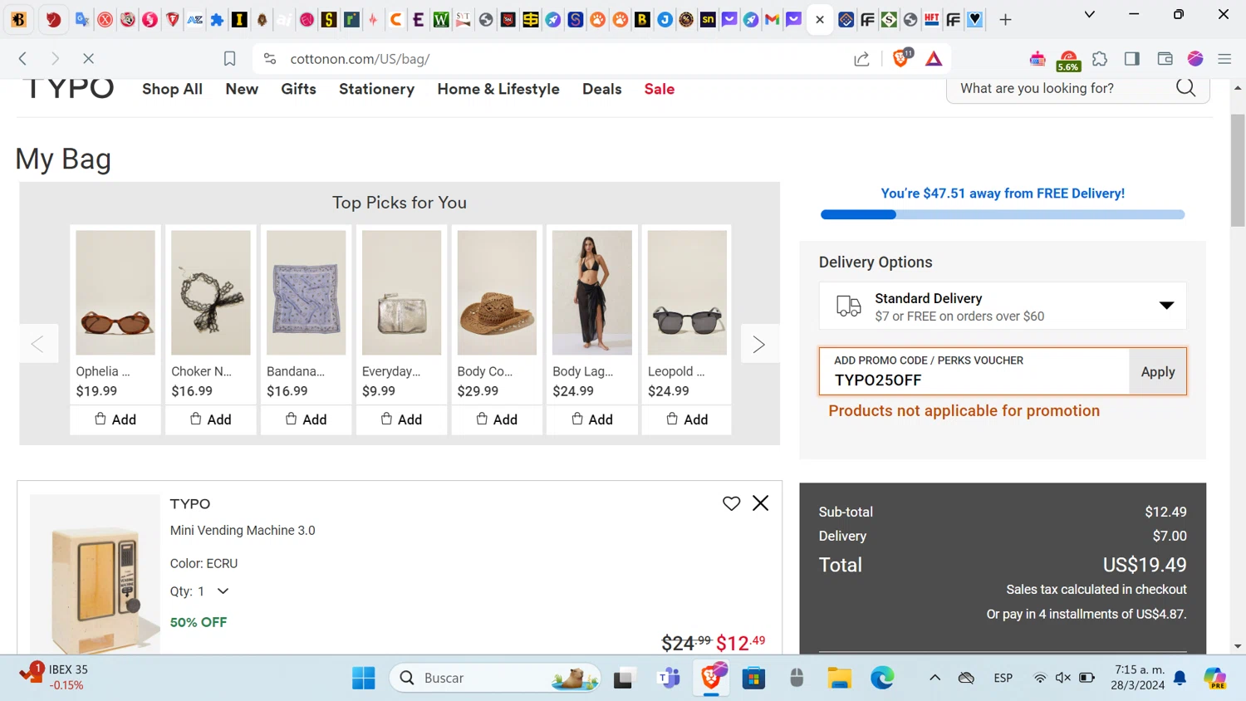The height and width of the screenshot is (701, 1246).
Task: Bookmark this page icon
Action: 229,58
